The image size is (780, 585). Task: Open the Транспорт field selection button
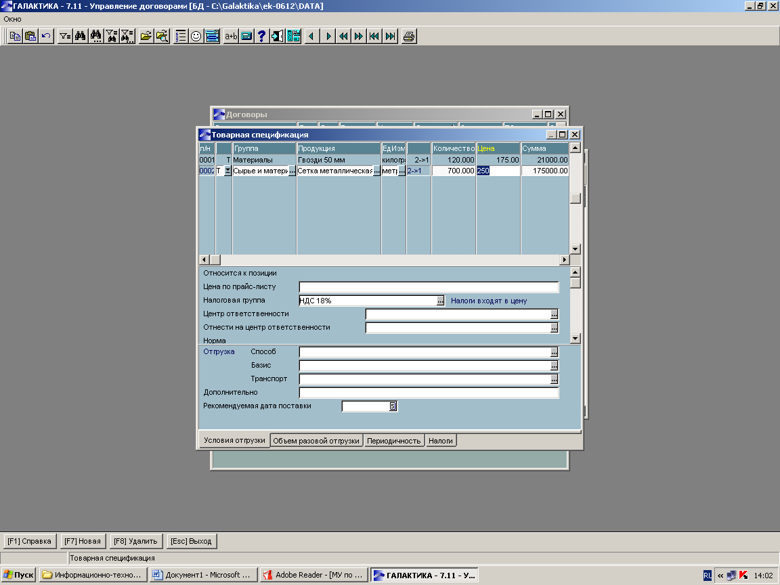tap(554, 379)
